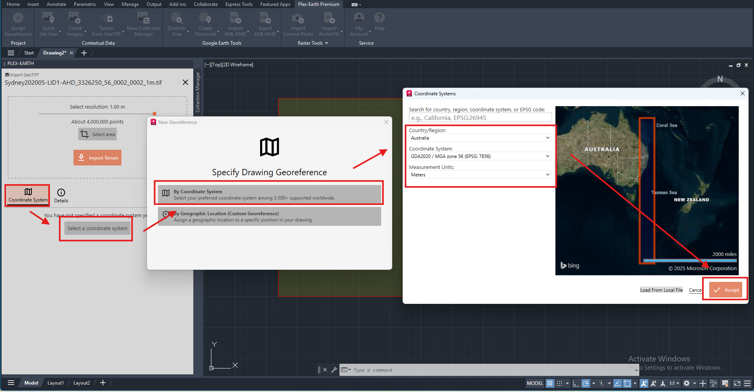Click Load From Local File link
Image resolution: width=754 pixels, height=392 pixels.
[661, 290]
